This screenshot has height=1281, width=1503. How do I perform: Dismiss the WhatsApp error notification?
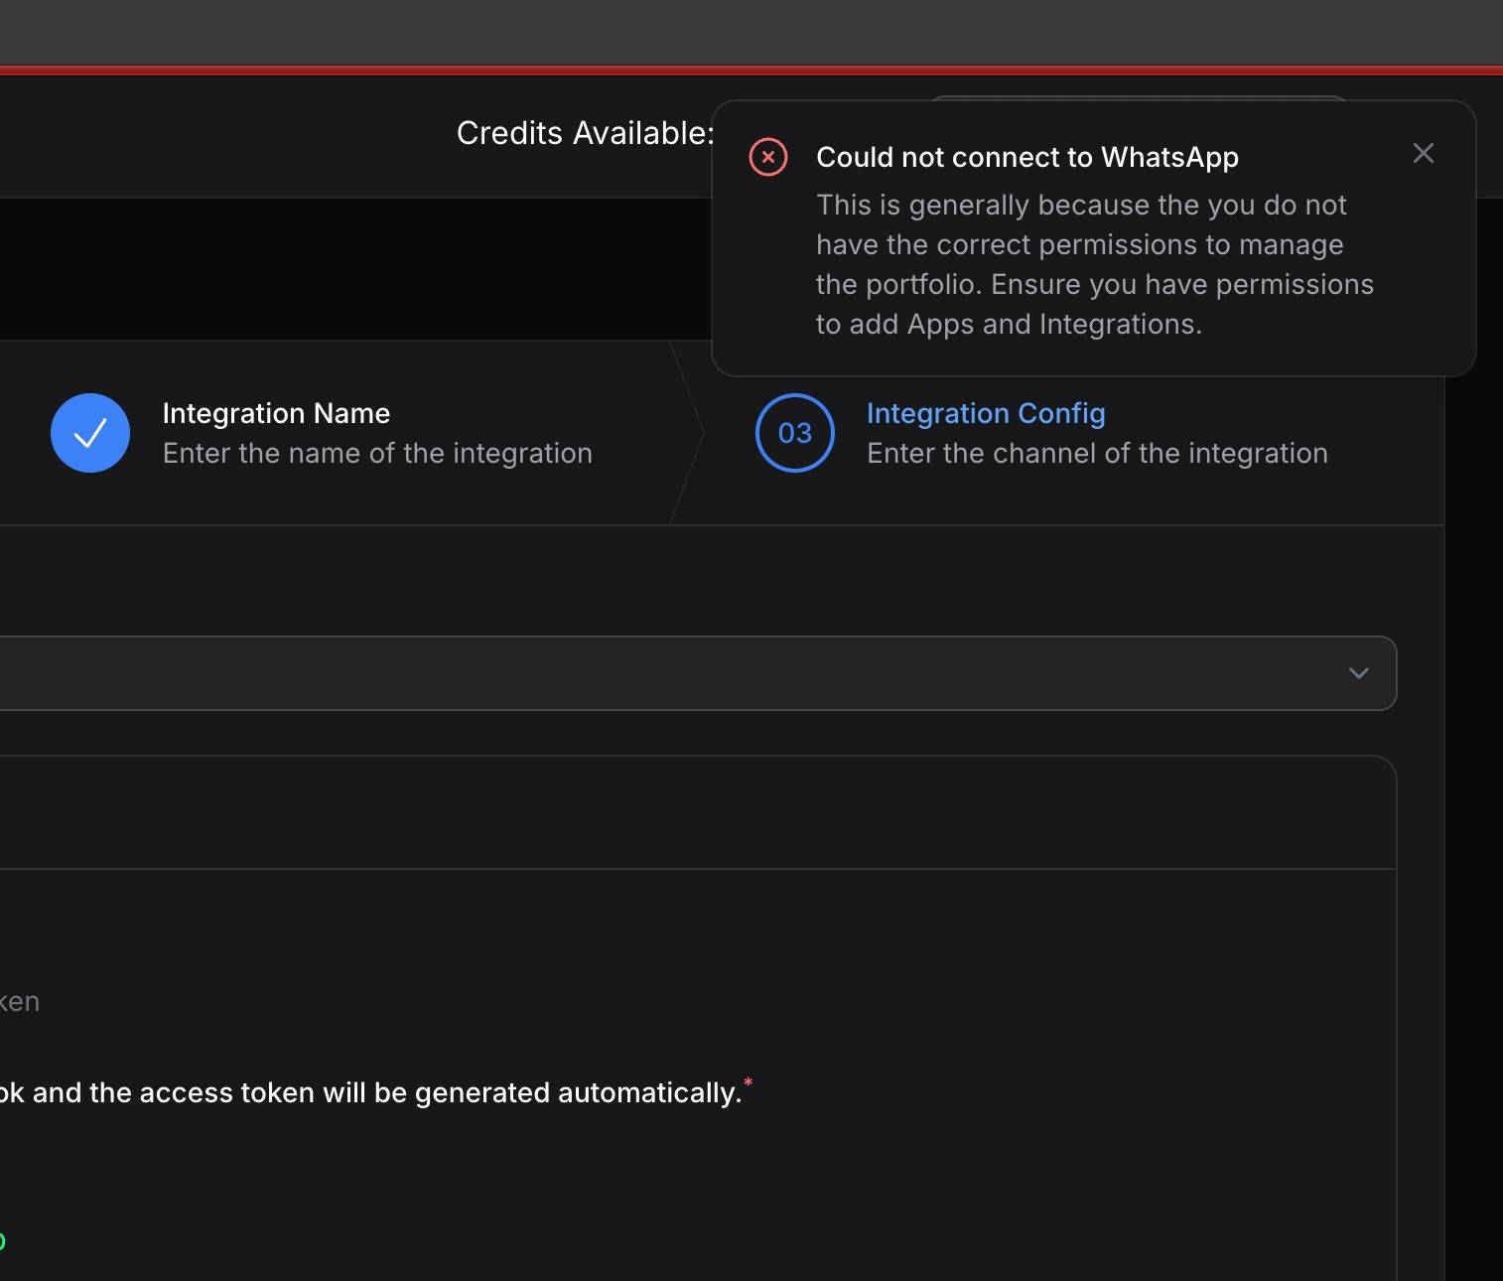[1423, 153]
